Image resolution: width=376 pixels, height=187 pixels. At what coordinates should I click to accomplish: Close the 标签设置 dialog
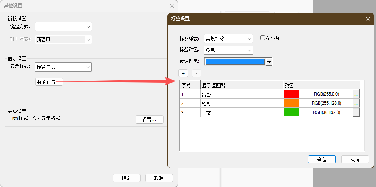368,19
